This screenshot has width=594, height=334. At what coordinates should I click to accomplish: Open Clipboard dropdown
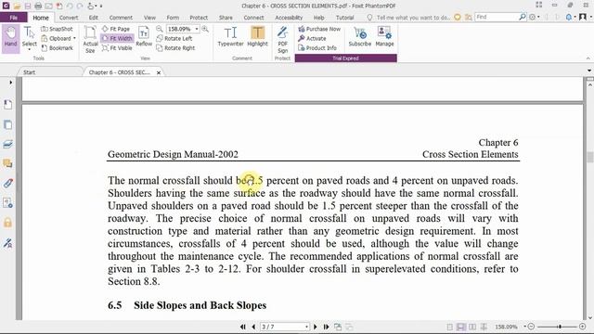[x=58, y=38]
